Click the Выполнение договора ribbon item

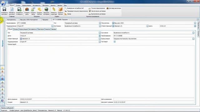(x=97, y=14)
